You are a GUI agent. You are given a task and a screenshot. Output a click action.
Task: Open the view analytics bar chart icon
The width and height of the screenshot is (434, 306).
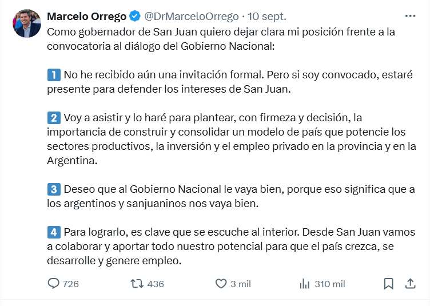[x=305, y=284]
